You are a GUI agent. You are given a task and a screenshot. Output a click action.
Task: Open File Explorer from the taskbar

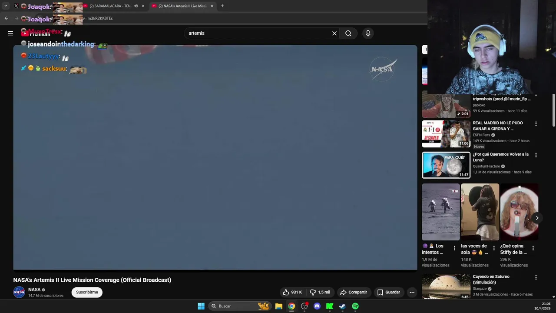click(x=279, y=306)
